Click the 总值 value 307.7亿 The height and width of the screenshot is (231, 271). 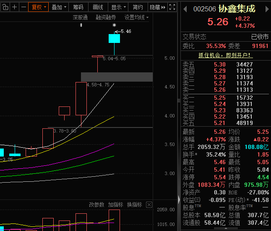[x=258, y=215]
